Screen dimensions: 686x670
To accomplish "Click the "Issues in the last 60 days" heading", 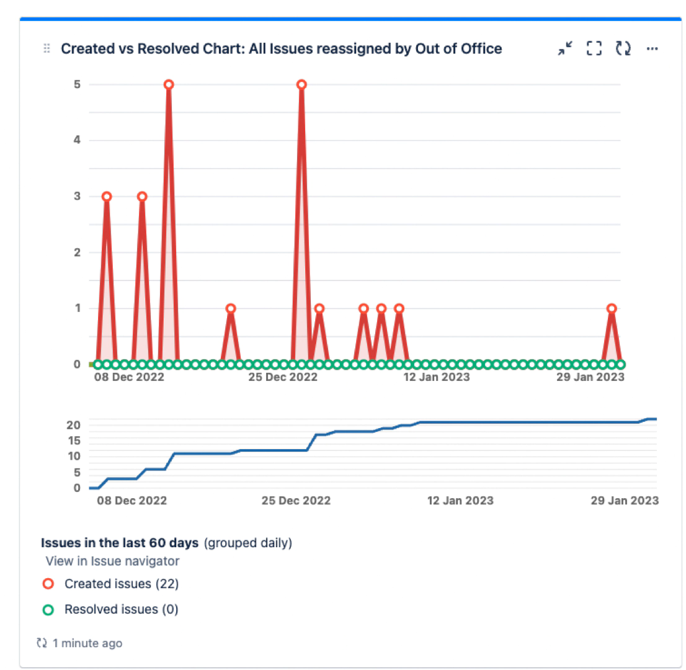I will click(120, 543).
